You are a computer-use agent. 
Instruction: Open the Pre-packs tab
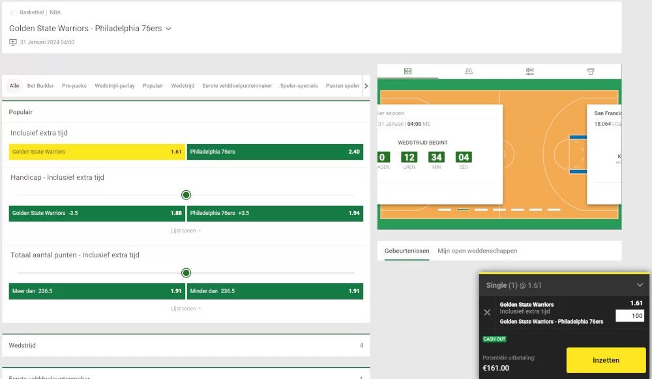(x=74, y=86)
